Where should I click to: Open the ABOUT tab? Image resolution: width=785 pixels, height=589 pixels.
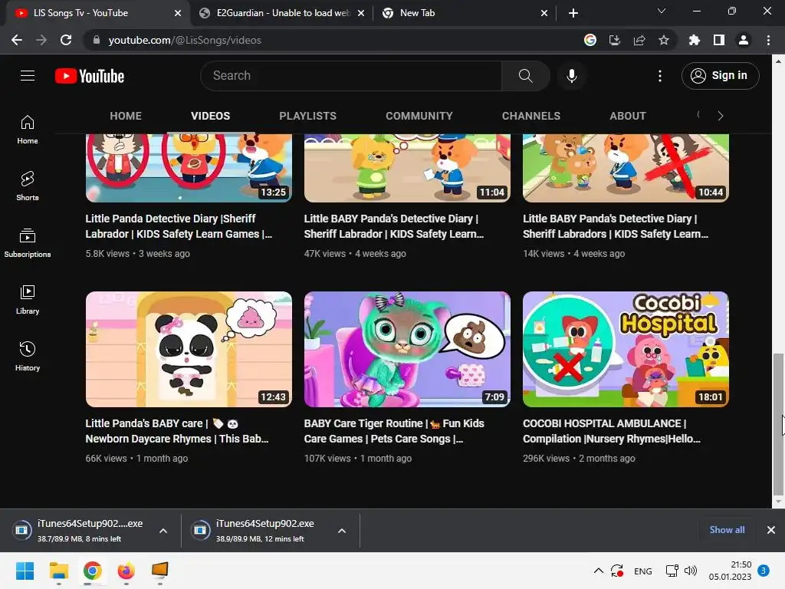[628, 116]
